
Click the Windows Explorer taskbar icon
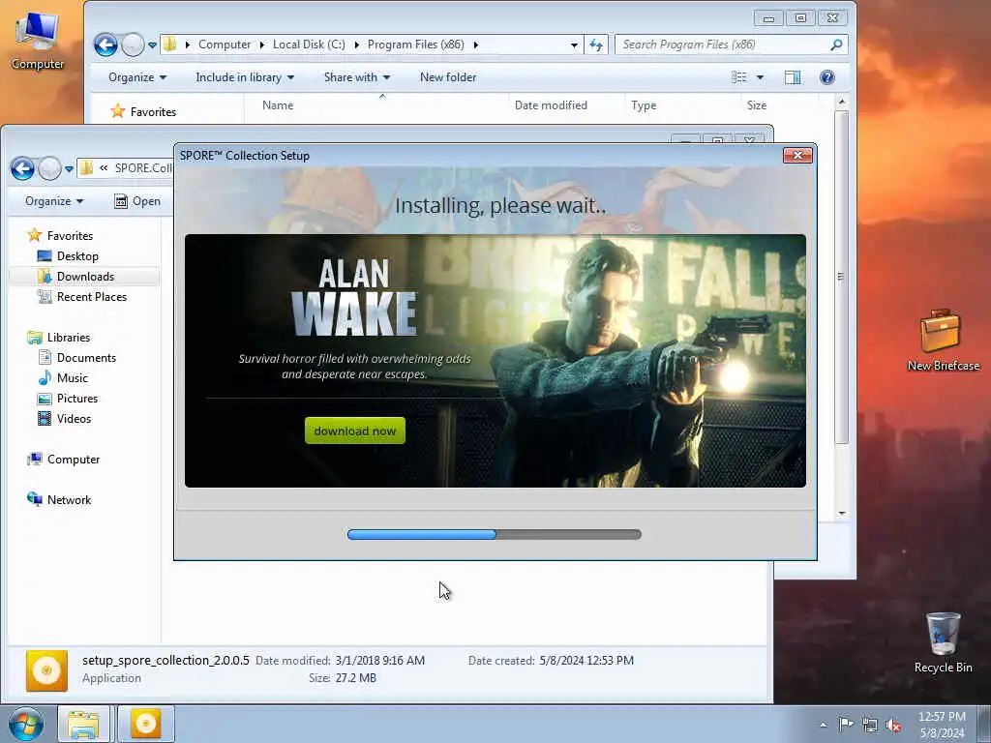(x=83, y=724)
